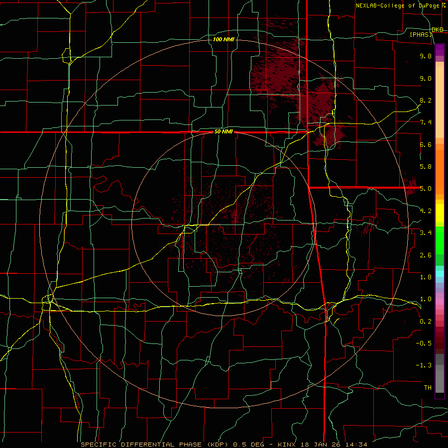Click the 4.2 scale value

pyautogui.click(x=426, y=211)
